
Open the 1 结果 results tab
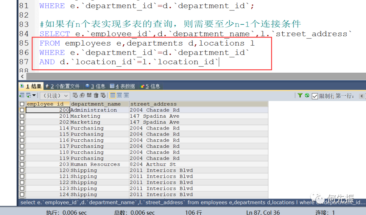pos(31,87)
